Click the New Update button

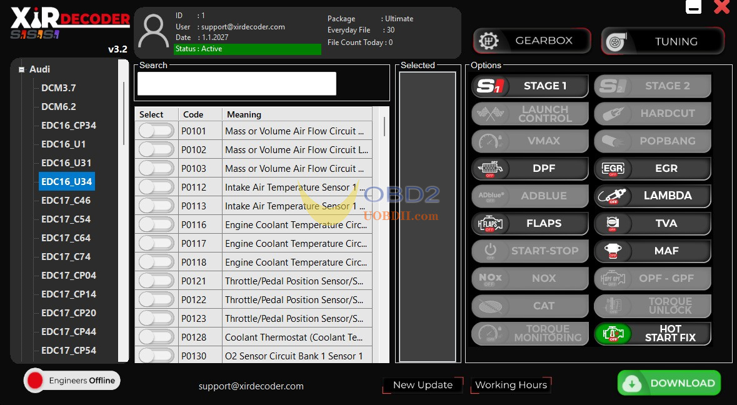pos(423,385)
